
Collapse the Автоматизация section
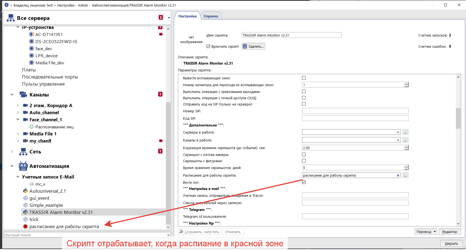pyautogui.click(x=12, y=166)
